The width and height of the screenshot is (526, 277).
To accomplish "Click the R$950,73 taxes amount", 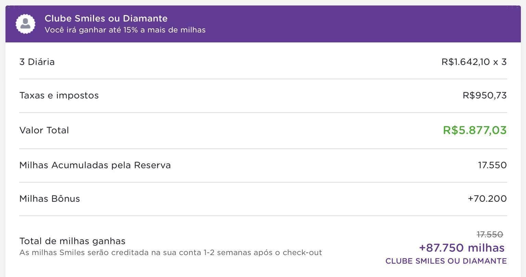I will (x=485, y=95).
